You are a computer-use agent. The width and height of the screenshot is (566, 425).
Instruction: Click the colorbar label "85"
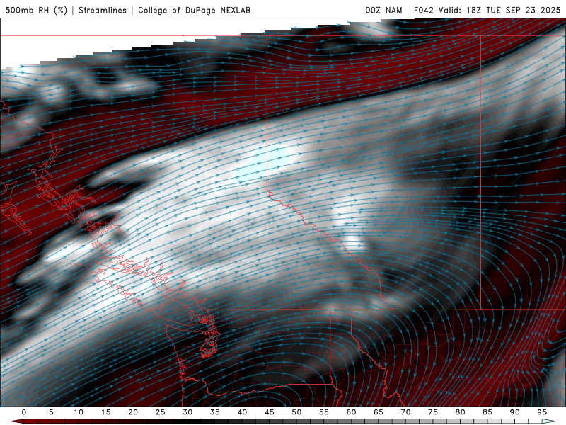tap(487, 412)
